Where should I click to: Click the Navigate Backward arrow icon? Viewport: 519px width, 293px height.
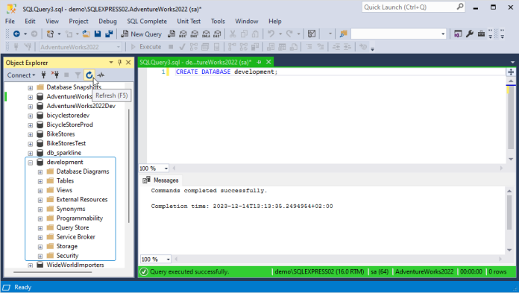tap(16, 34)
